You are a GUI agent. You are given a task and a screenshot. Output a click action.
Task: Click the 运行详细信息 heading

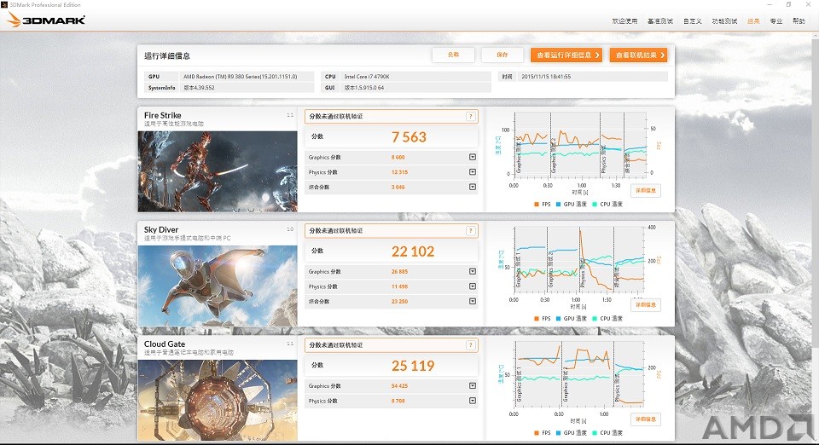click(167, 55)
